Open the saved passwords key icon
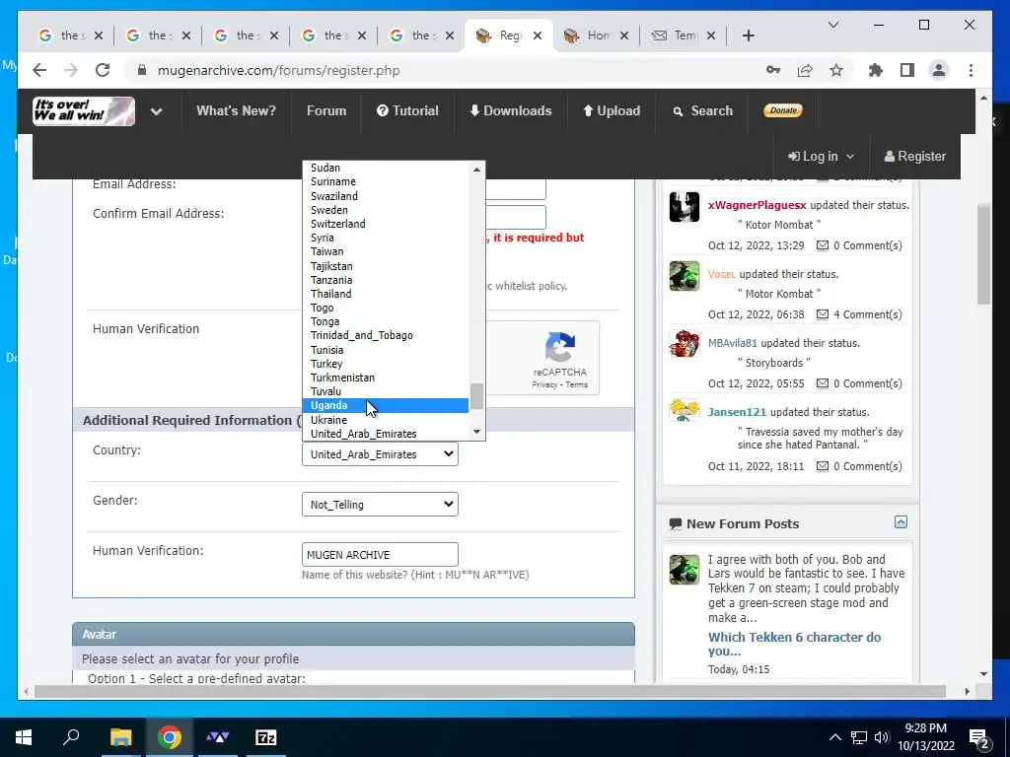The height and width of the screenshot is (757, 1010). point(773,70)
